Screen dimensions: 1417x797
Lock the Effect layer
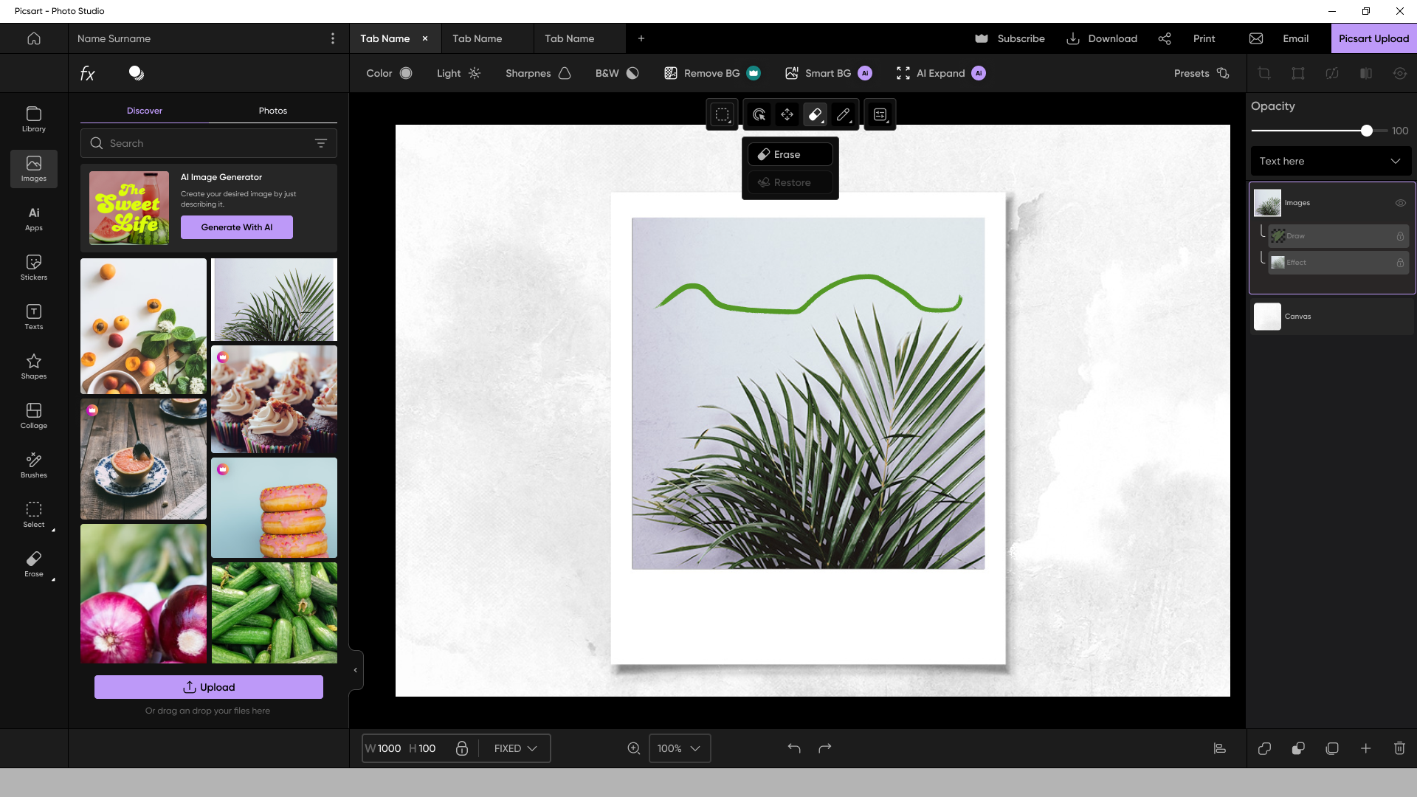[x=1401, y=263]
